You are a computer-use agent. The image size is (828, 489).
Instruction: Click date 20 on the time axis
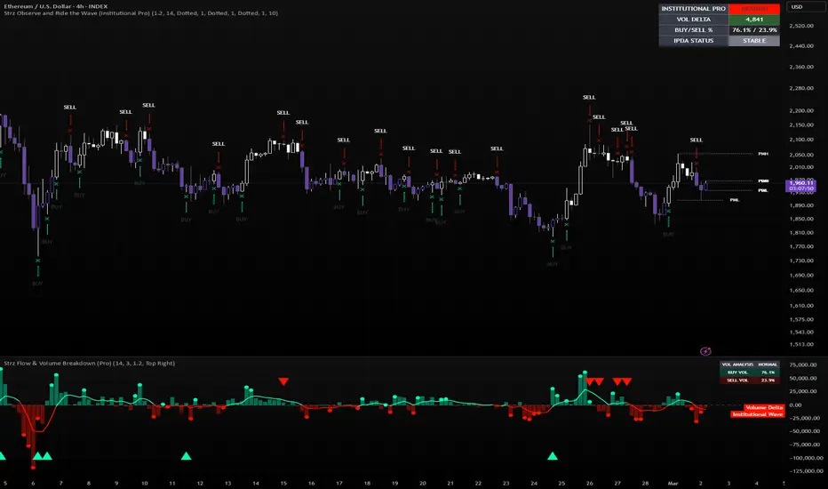coord(423,483)
